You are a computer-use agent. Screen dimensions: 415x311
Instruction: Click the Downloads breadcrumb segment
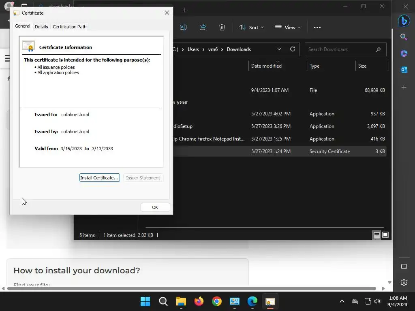point(239,49)
